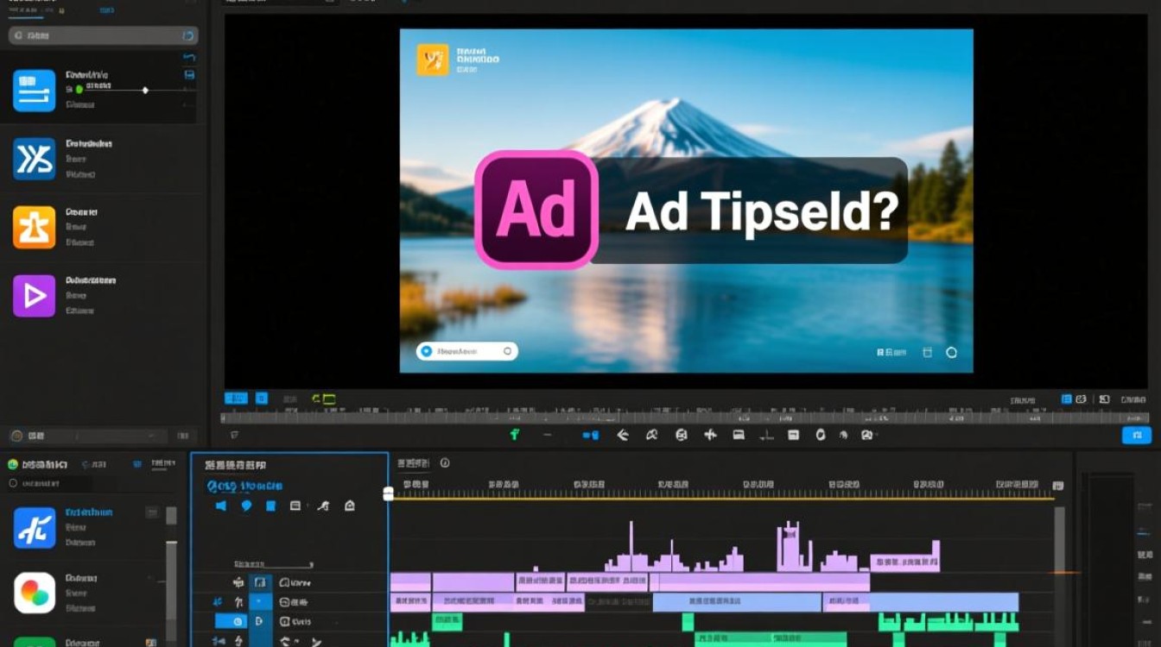Select the green T-shaped tool in the center toolbar
Viewport: 1161px width, 647px height.
515,435
